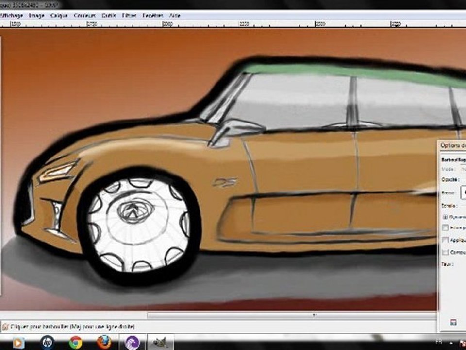The height and width of the screenshot is (350, 466).
Task: Click the Opacité label in tool options
Action: 449,180
